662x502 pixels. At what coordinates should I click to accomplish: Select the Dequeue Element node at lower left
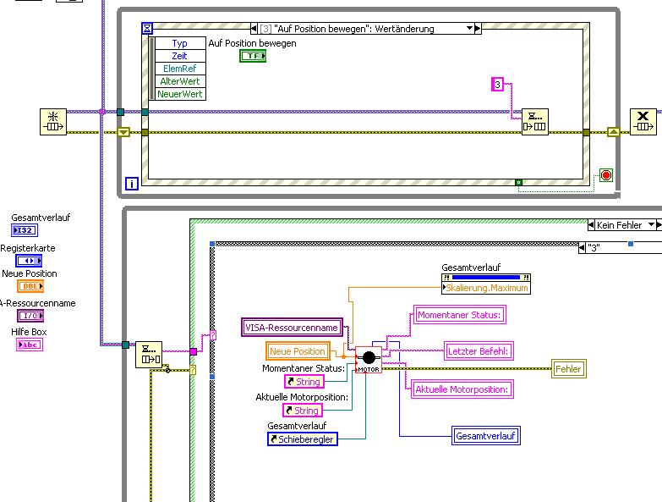149,355
